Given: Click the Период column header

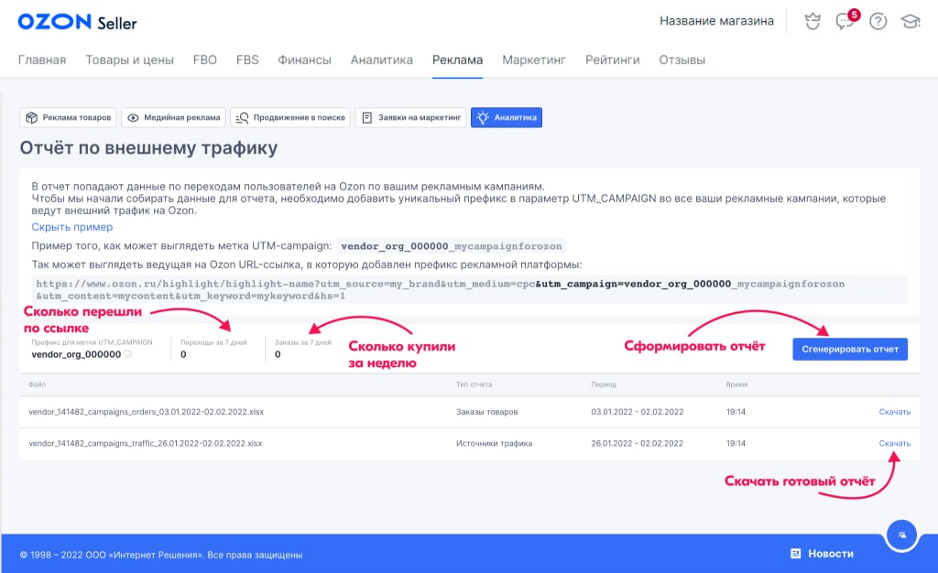Looking at the screenshot, I should tap(604, 384).
